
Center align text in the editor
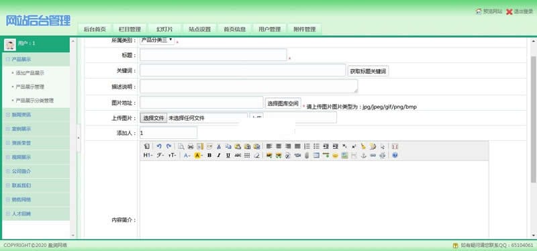pyautogui.click(x=279, y=146)
